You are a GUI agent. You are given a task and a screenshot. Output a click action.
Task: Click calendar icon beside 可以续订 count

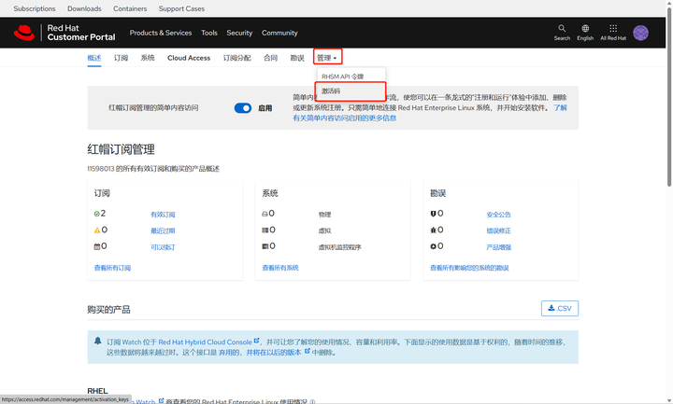[x=97, y=246]
